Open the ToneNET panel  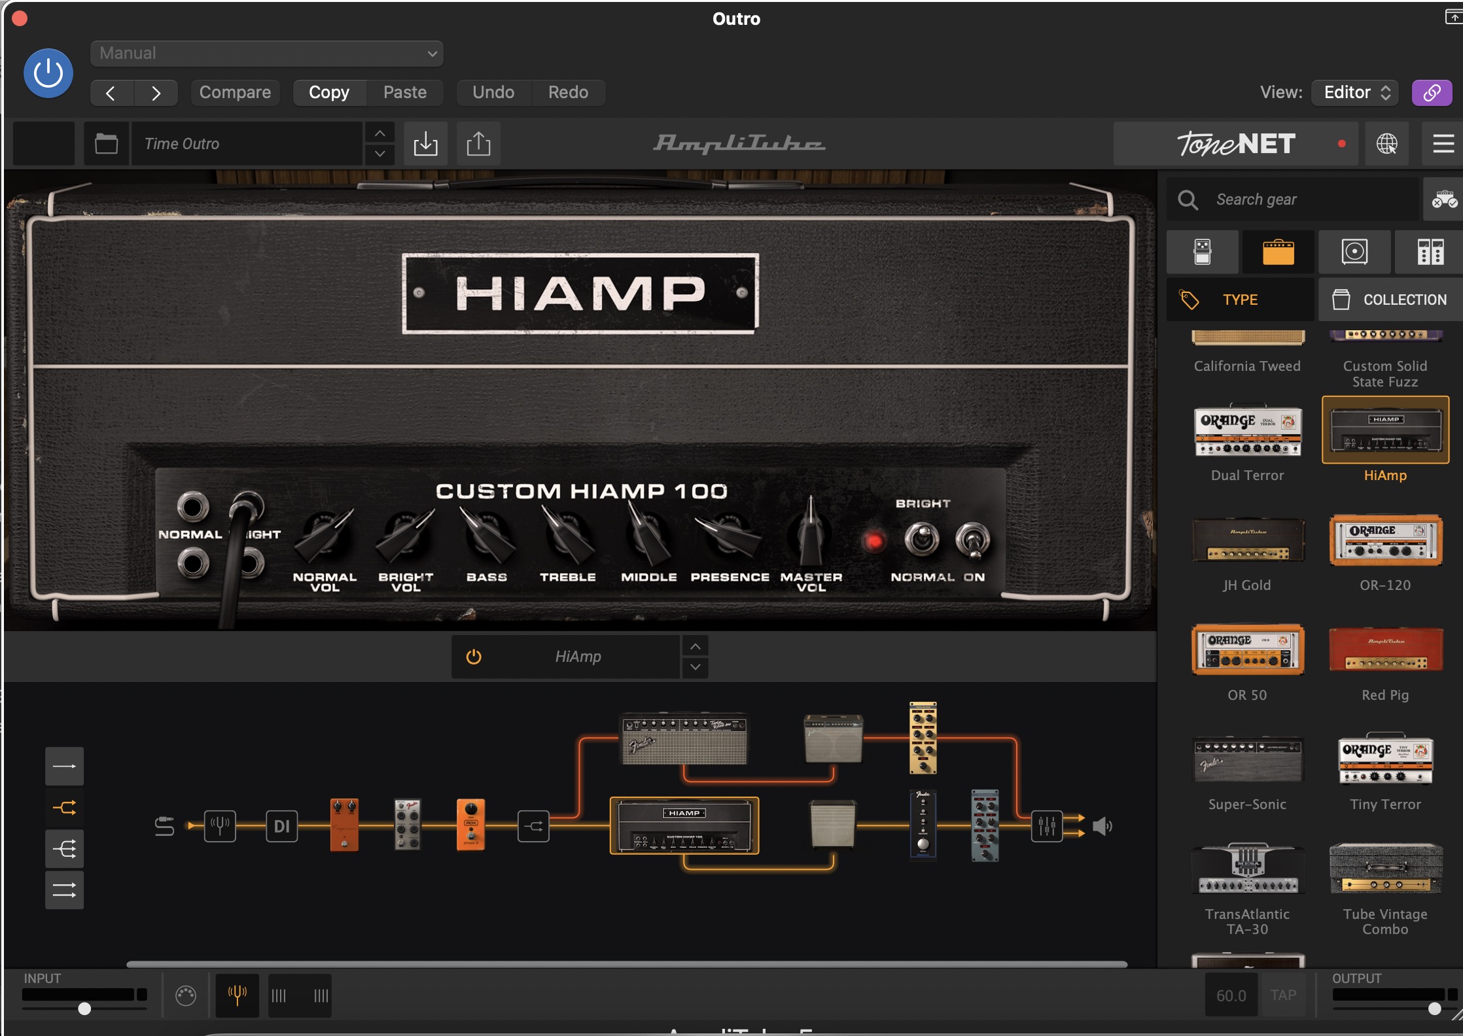pyautogui.click(x=1236, y=143)
